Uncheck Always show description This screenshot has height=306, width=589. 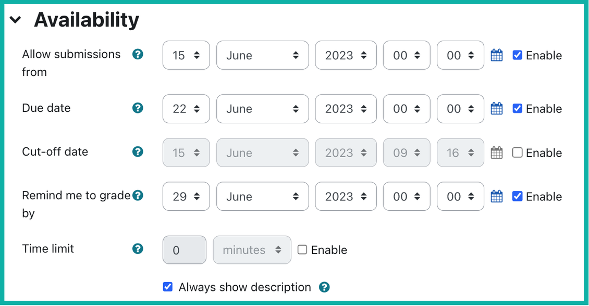(x=168, y=286)
